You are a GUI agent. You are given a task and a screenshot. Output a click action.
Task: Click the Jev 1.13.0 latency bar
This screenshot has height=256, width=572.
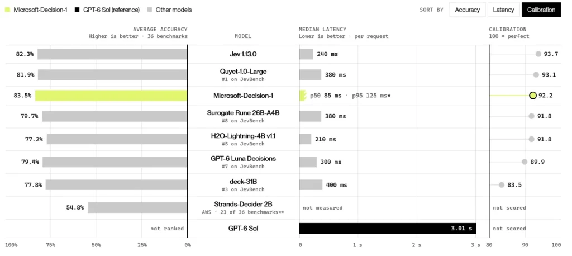[x=306, y=54]
